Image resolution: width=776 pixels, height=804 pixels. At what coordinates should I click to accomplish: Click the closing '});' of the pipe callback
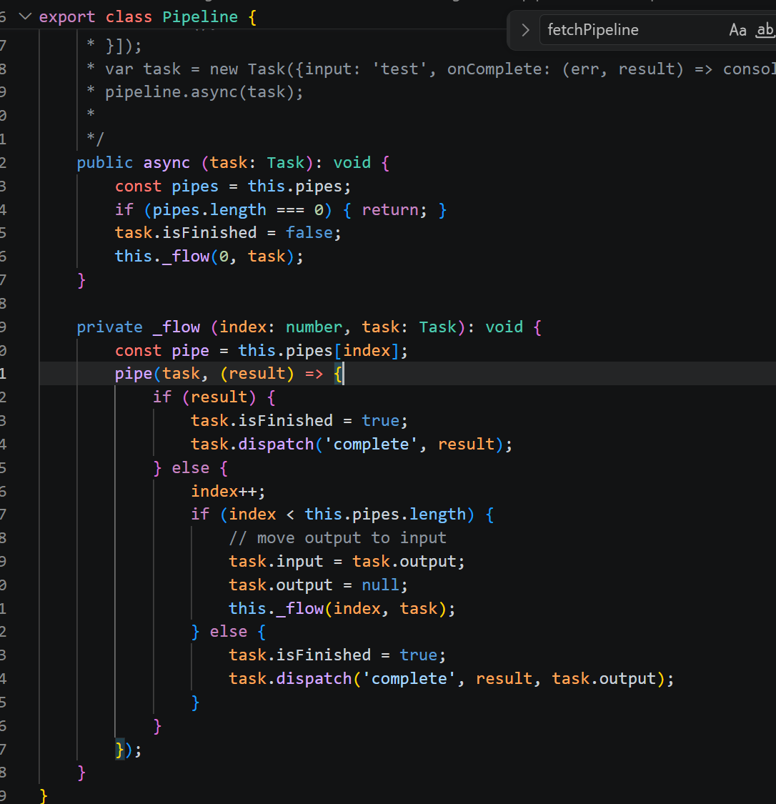click(128, 750)
